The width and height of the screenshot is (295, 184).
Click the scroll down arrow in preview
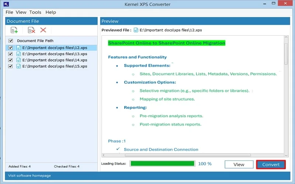coord(286,155)
